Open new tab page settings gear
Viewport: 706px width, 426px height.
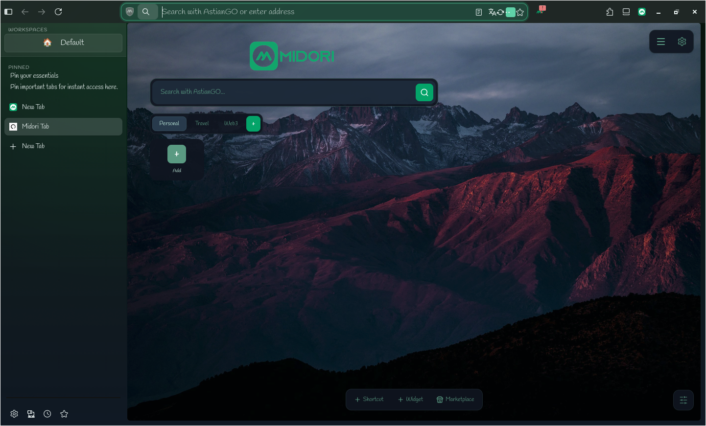click(x=682, y=42)
